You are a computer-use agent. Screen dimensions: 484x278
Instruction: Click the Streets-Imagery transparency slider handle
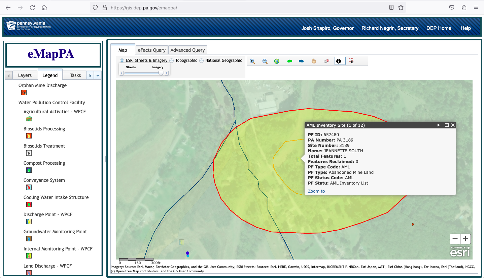pos(161,73)
